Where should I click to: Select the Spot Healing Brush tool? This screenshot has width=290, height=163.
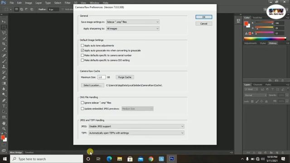[x=4, y=55]
